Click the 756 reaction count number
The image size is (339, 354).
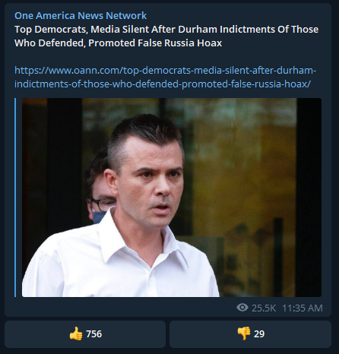(93, 334)
